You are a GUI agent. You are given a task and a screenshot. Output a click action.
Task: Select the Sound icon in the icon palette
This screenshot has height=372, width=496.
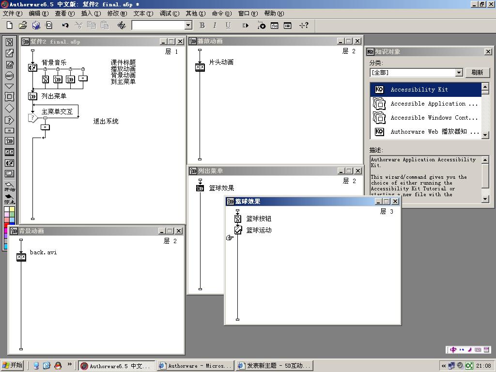point(10,163)
